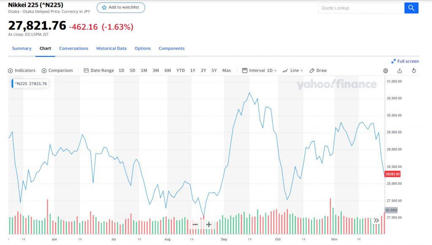Image resolution: width=432 pixels, height=245 pixels.
Task: Zoom in using the plus icon
Action: (209, 225)
